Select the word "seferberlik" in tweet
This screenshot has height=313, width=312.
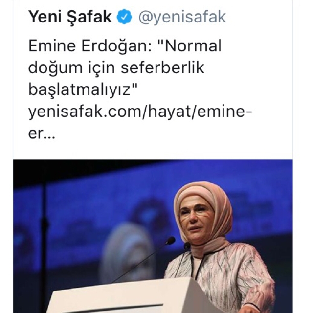click(x=162, y=68)
